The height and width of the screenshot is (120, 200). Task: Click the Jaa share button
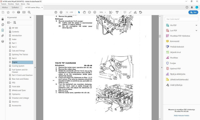(x=193, y=12)
